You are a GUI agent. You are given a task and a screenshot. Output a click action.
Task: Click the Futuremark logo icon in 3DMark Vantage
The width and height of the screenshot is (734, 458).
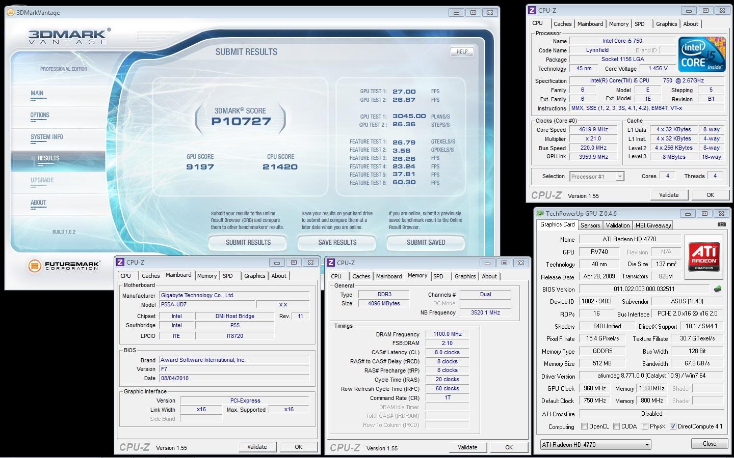(34, 265)
